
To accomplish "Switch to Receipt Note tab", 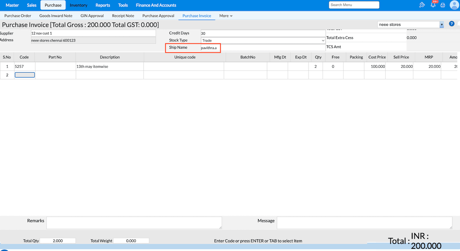I will point(123,16).
